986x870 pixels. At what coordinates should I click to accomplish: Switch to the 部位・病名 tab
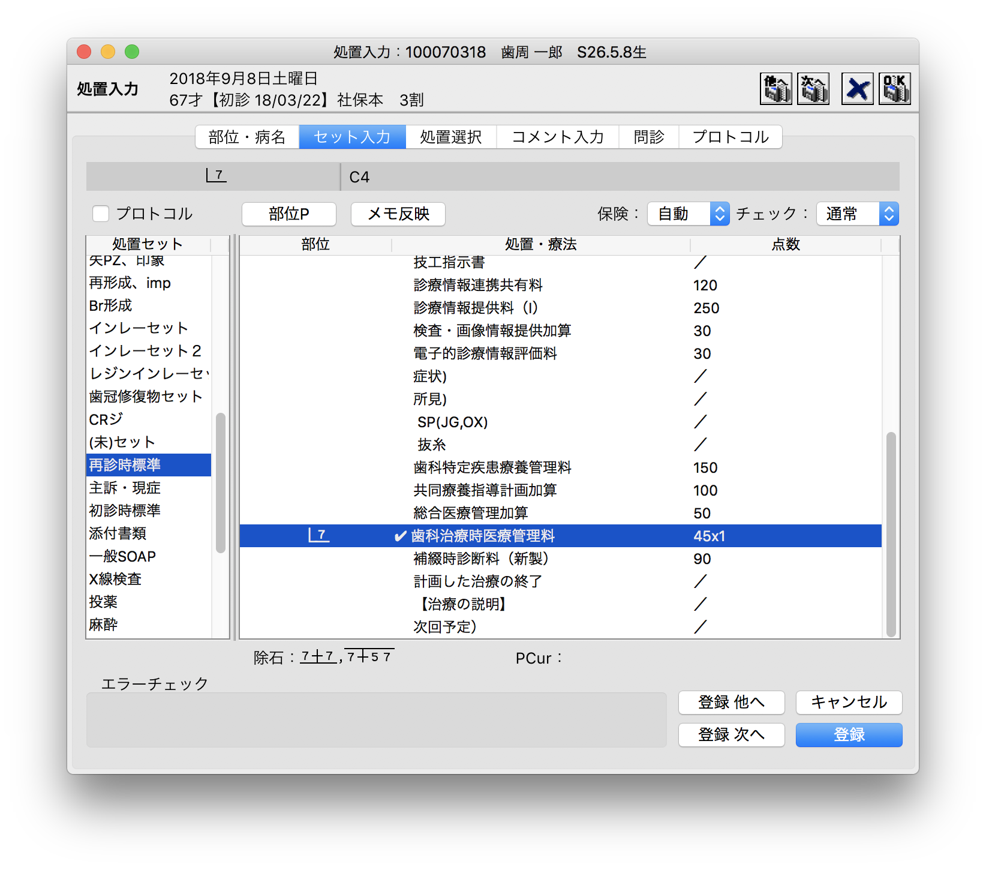(247, 137)
